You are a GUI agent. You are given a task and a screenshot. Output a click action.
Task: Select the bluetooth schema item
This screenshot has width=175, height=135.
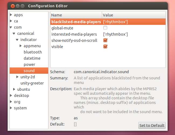(33, 52)
